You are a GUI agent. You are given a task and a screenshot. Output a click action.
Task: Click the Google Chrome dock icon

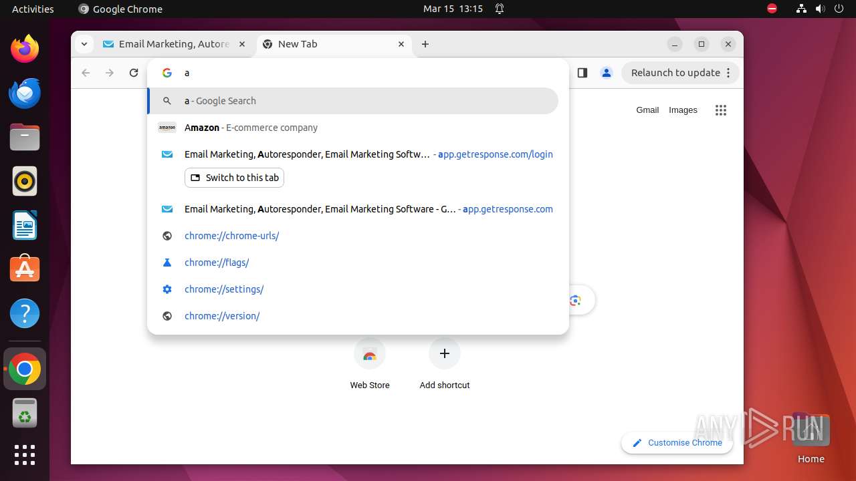tap(25, 369)
